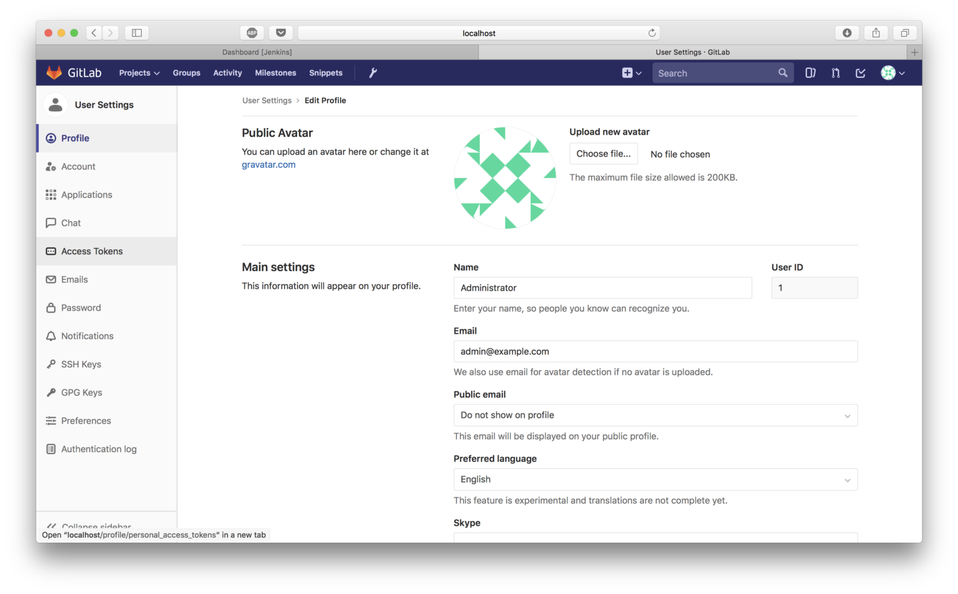Click the Choose file button
Screen dimensions: 958x594
[603, 154]
